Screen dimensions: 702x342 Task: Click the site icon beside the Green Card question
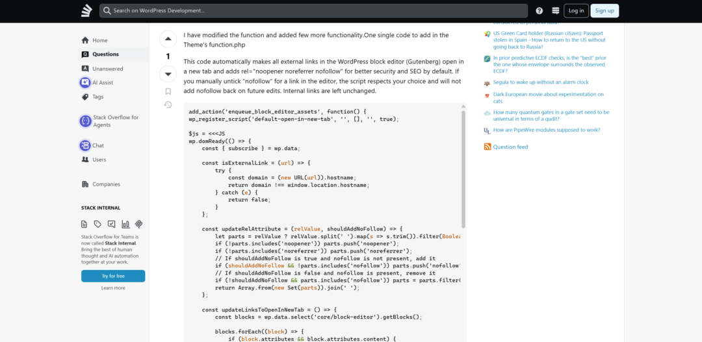pos(487,34)
